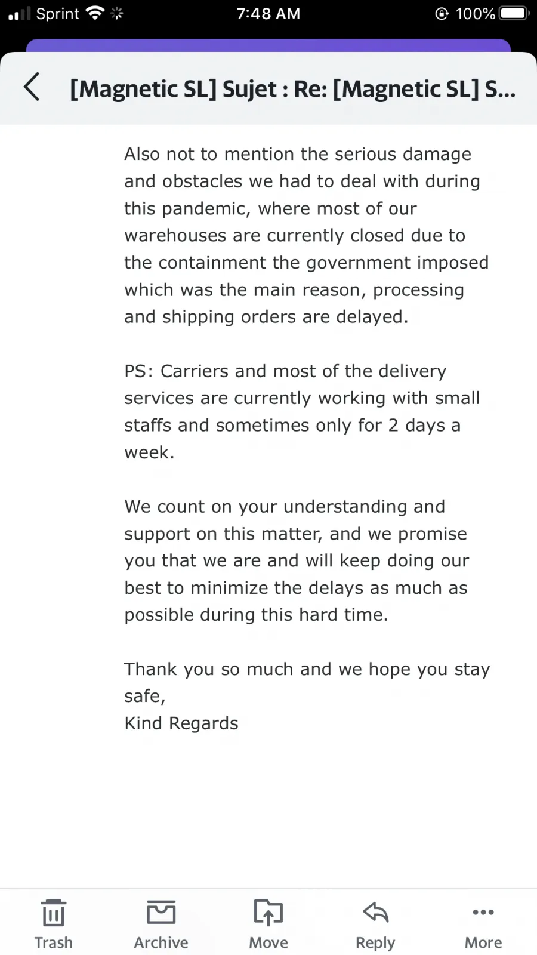Screen dimensions: 537x955
Task: Tap the 'PS: Carriers' paragraph
Action: 302,412
